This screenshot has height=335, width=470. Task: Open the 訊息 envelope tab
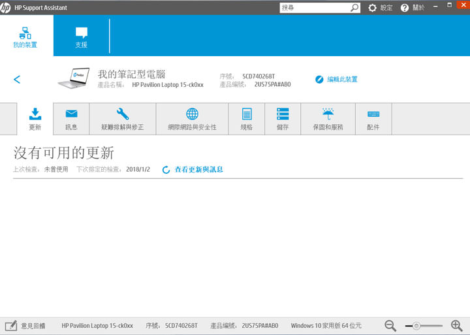(x=71, y=119)
